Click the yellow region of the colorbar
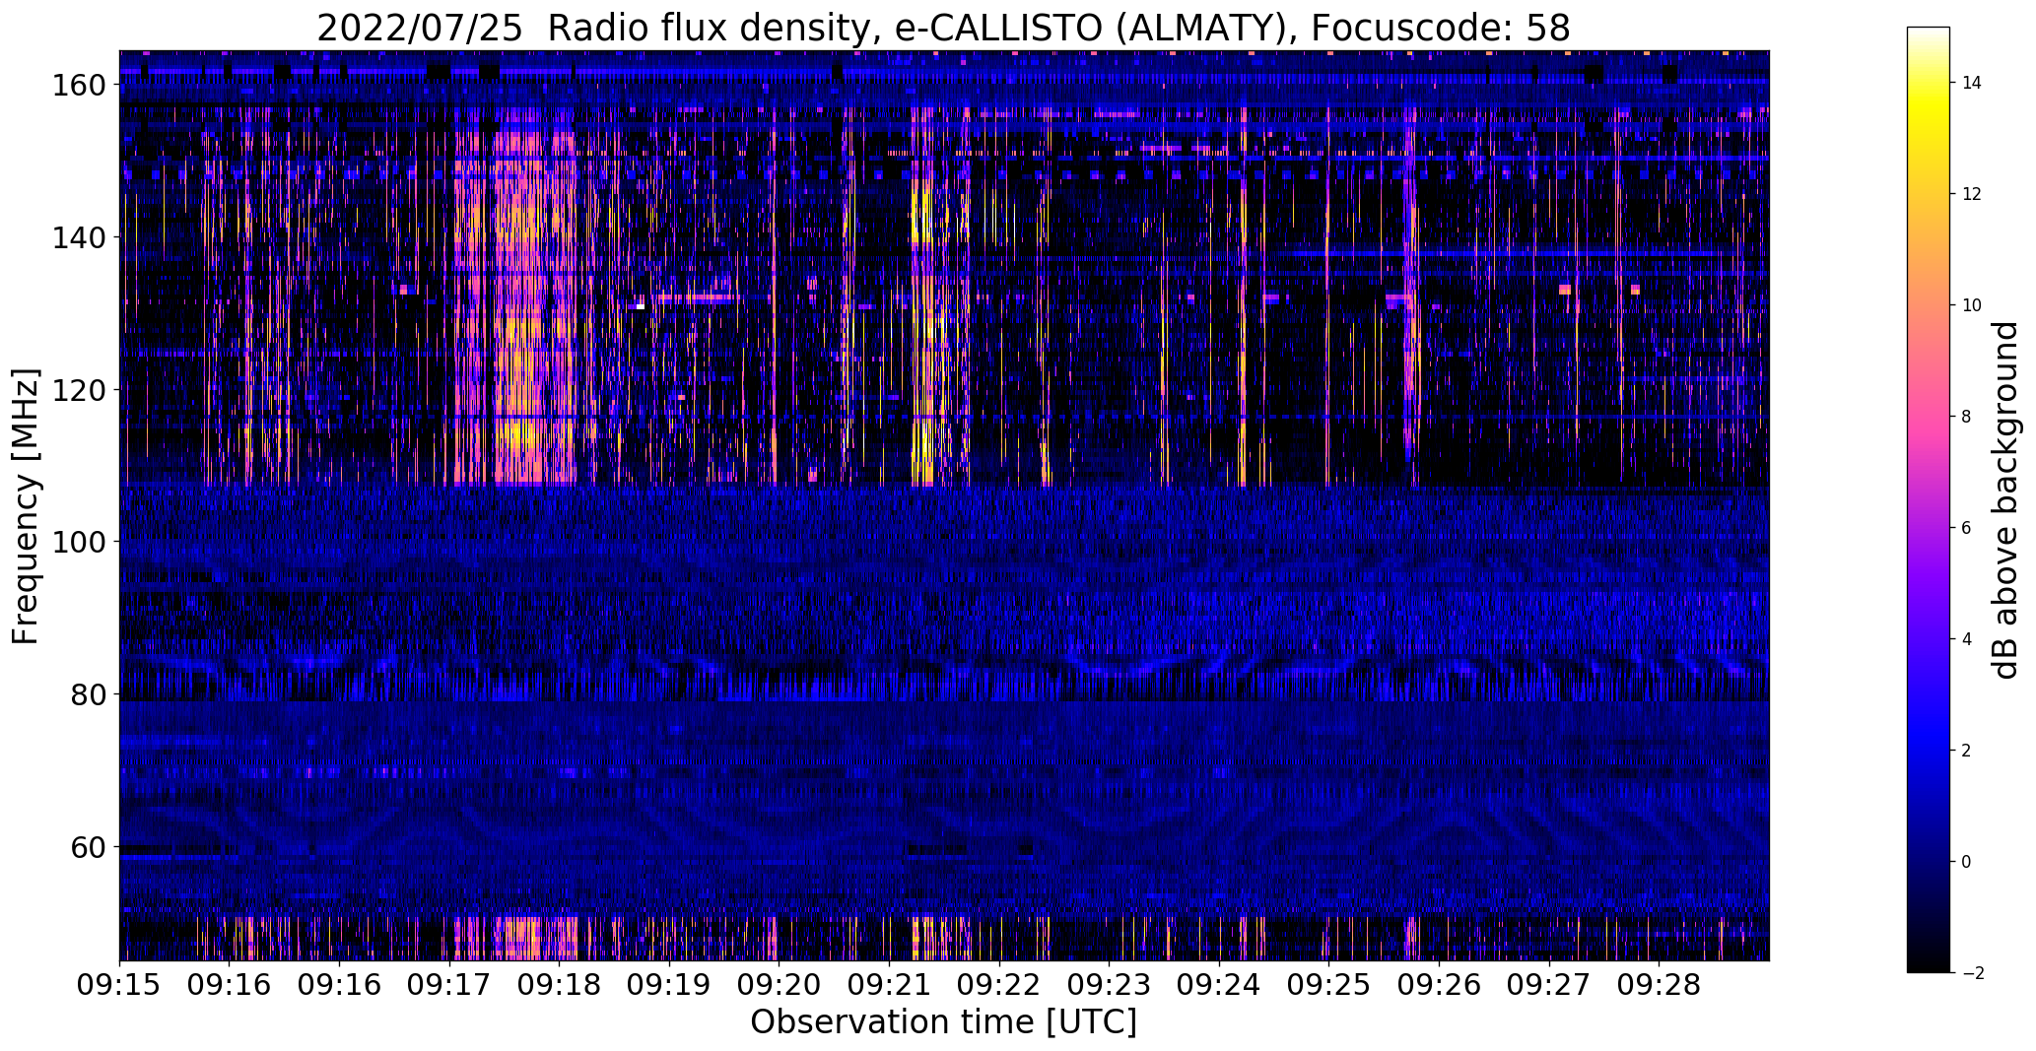 click(1929, 108)
